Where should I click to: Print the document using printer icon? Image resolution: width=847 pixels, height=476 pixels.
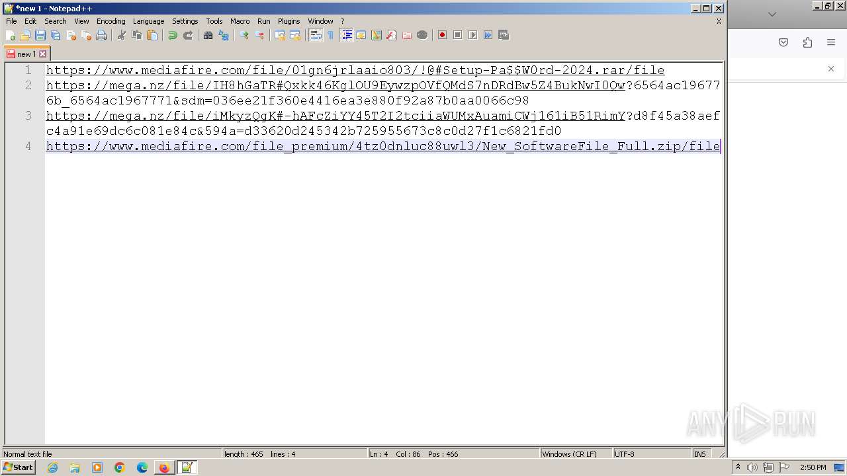(101, 35)
